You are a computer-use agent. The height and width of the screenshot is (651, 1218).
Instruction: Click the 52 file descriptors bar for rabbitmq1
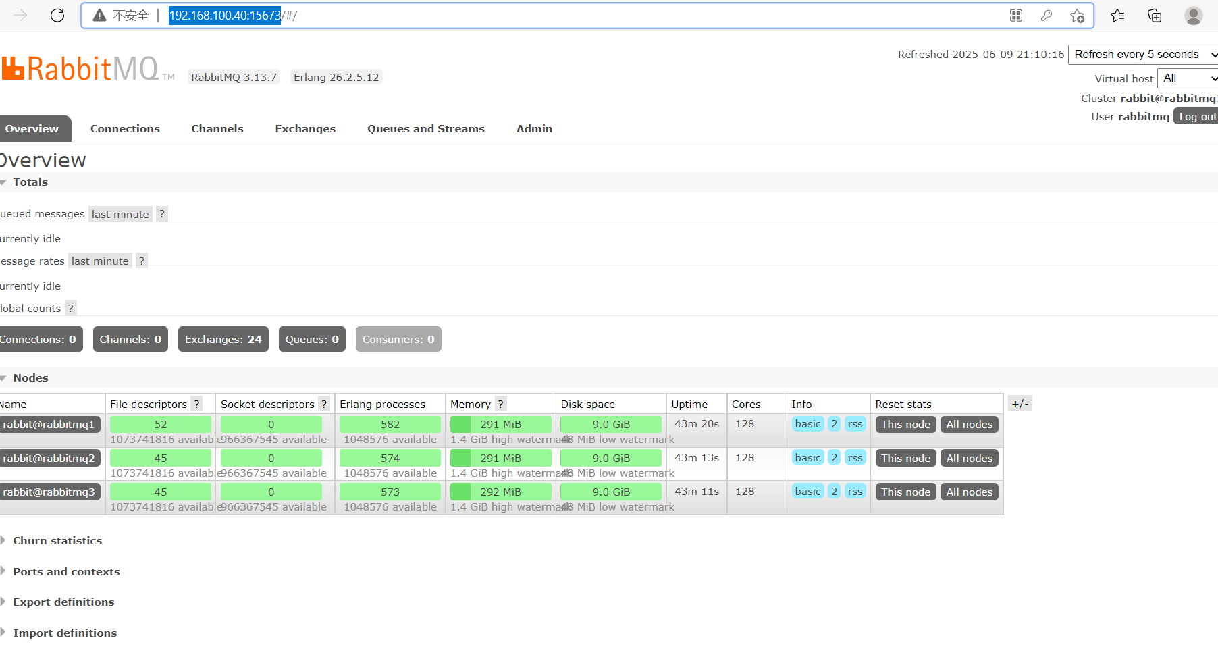(x=161, y=425)
